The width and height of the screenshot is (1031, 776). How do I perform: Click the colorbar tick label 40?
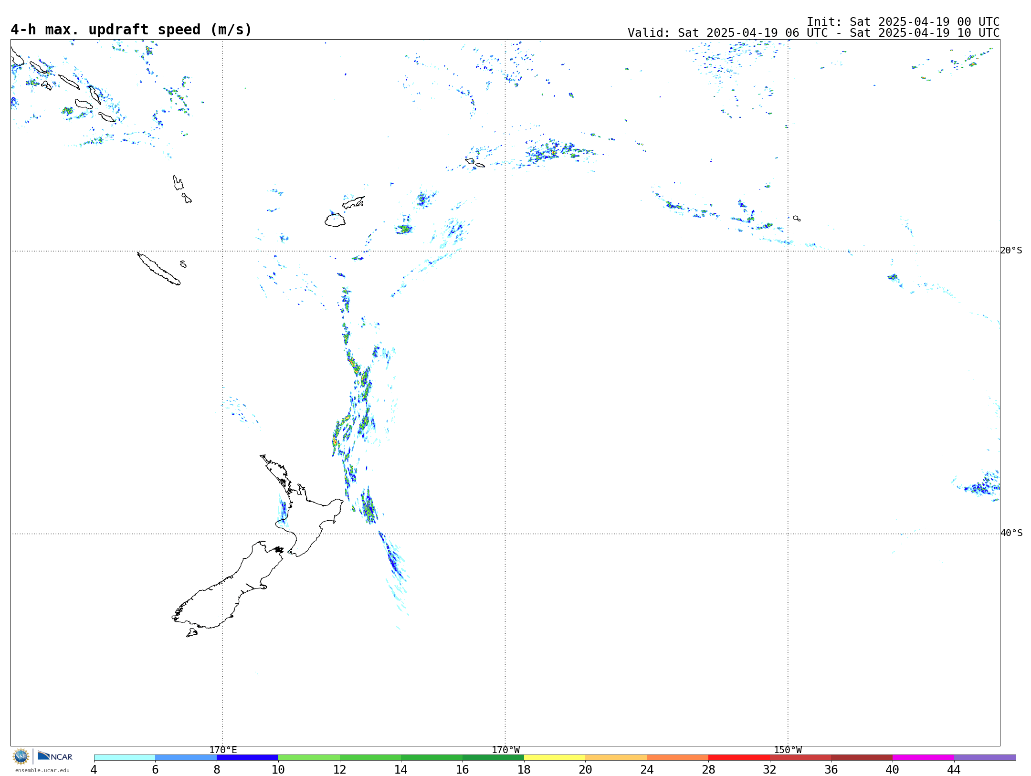tap(893, 769)
